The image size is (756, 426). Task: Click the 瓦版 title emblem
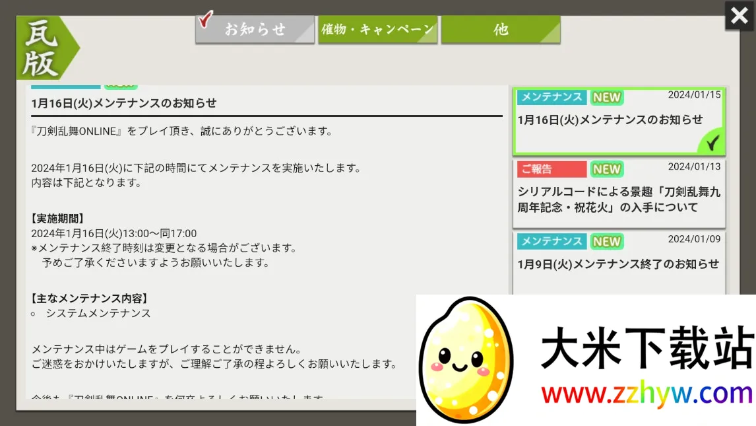pos(47,48)
